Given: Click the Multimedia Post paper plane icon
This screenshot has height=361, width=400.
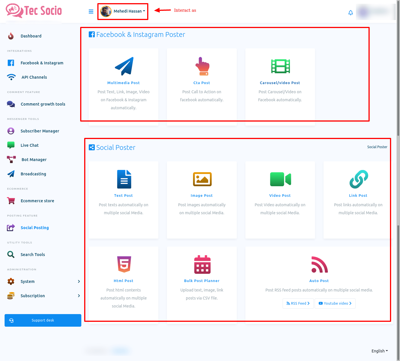Looking at the screenshot, I should 124,66.
